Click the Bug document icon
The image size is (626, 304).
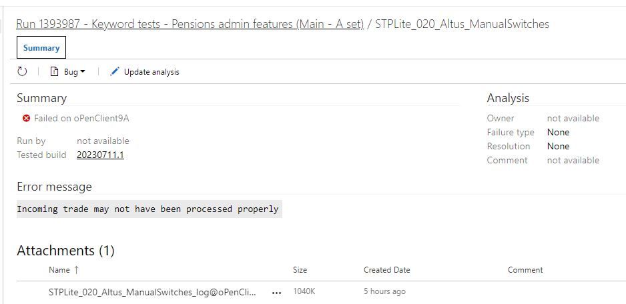55,71
